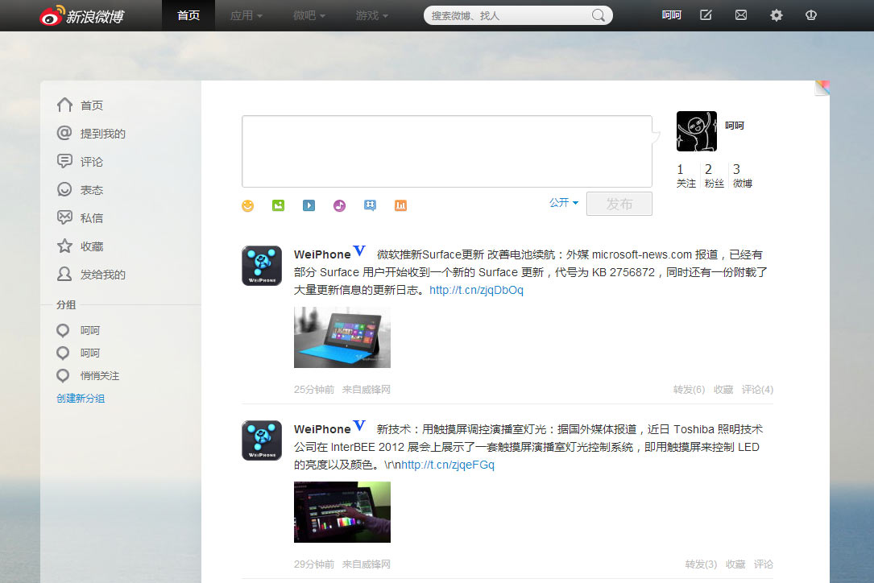Click the 创建新分组 link
This screenshot has height=583, width=874.
[81, 399]
